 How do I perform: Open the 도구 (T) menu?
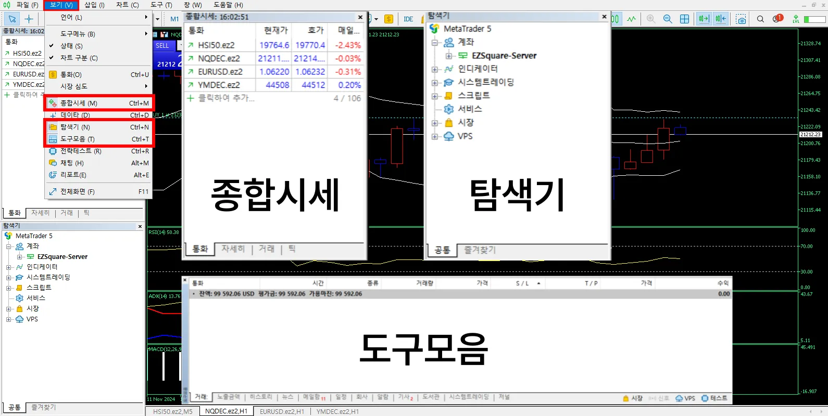(x=161, y=5)
